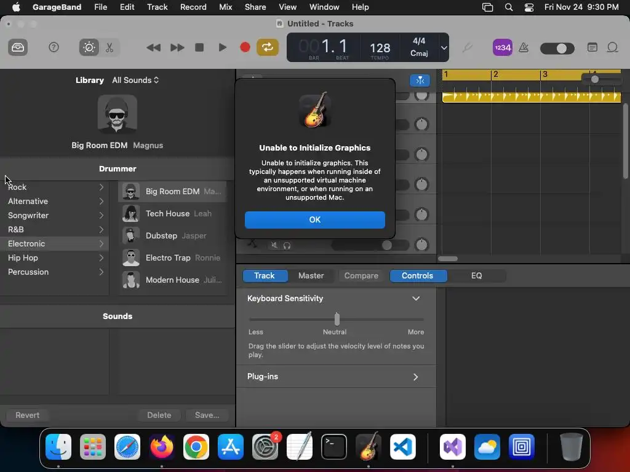Toggle the Smart Controls dial button

click(x=89, y=48)
